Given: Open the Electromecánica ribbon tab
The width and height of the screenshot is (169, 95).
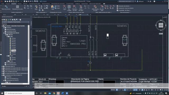Looking at the screenshot, I should [x=46, y=4].
